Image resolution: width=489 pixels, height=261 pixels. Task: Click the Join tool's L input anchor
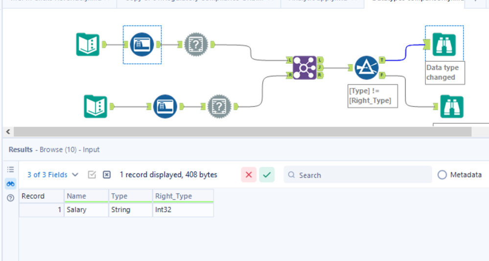(x=289, y=60)
